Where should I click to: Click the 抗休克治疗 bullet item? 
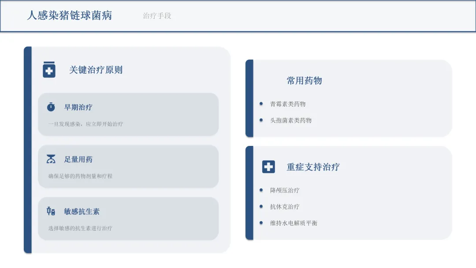click(x=285, y=207)
